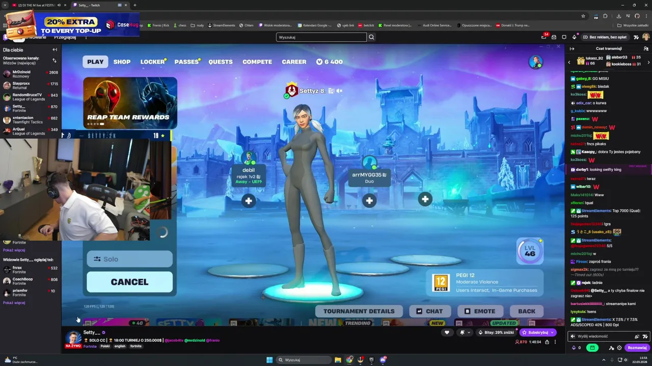
Task: Open the Twitch whispers speech bubble icon
Action: (x=564, y=37)
